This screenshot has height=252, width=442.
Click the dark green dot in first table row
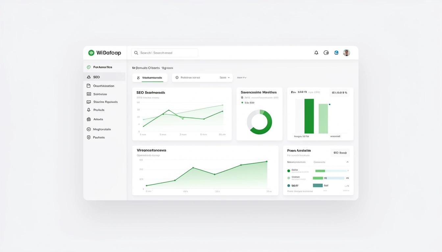click(x=289, y=171)
